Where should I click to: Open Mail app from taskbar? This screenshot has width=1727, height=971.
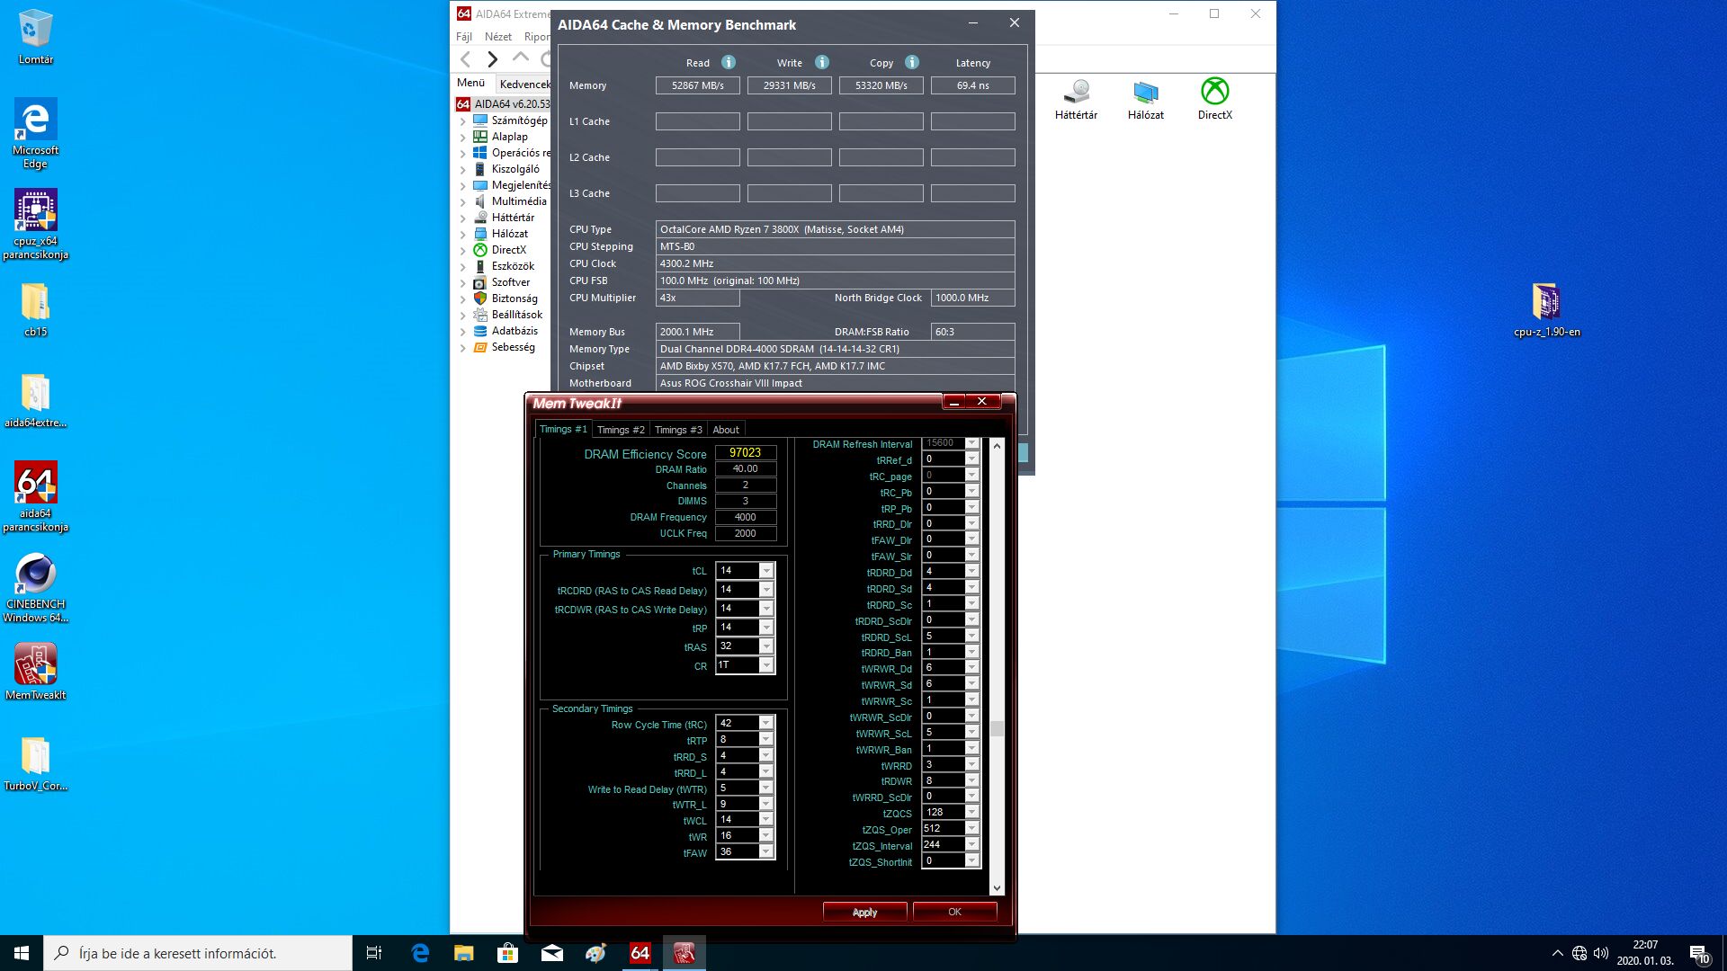coord(552,953)
